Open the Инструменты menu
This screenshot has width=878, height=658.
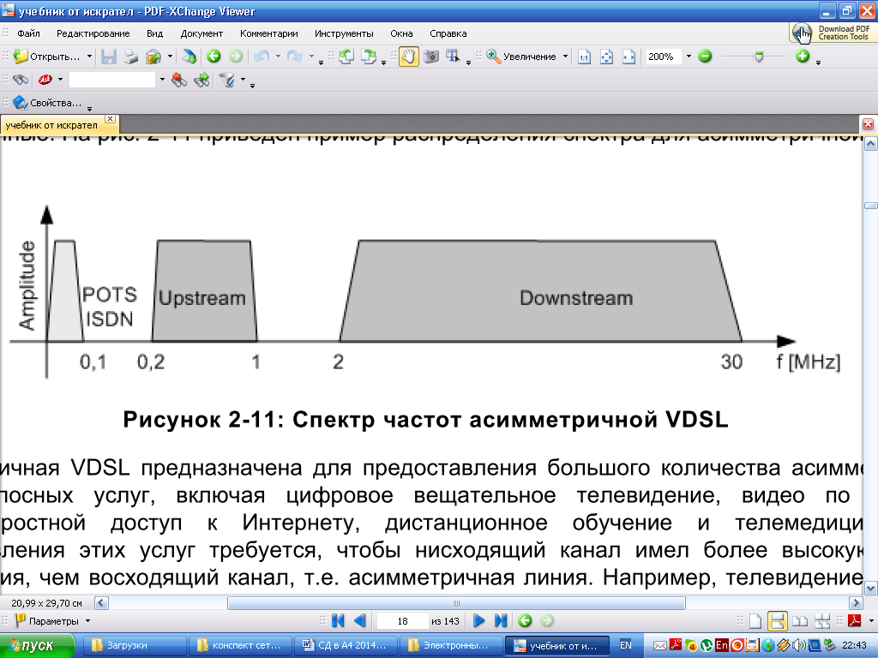pyautogui.click(x=344, y=33)
